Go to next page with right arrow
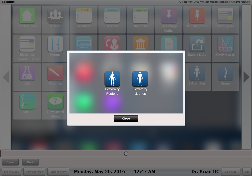The image size is (252, 176). (246, 77)
